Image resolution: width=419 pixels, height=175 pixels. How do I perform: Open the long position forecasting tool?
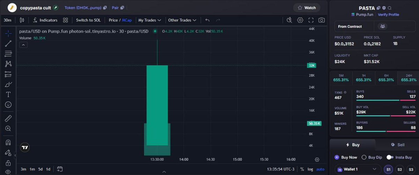(x=8, y=74)
